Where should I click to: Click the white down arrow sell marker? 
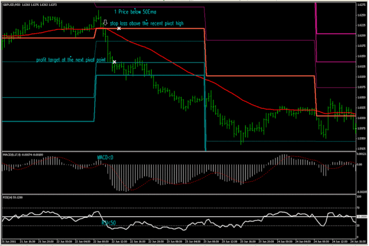(105, 22)
